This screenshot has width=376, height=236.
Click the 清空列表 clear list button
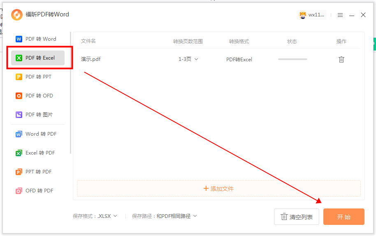click(296, 217)
